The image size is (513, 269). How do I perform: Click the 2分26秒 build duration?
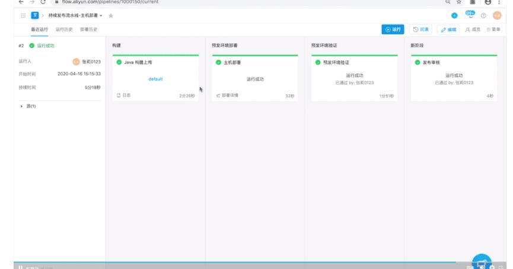pos(187,96)
